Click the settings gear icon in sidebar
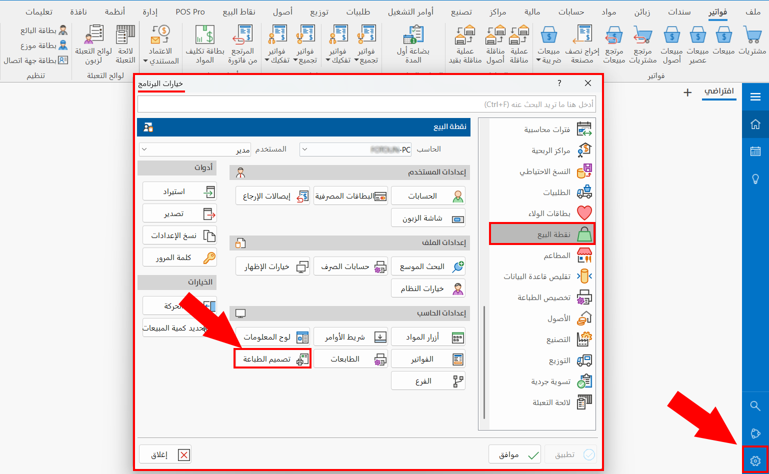The height and width of the screenshot is (474, 769). click(x=755, y=460)
